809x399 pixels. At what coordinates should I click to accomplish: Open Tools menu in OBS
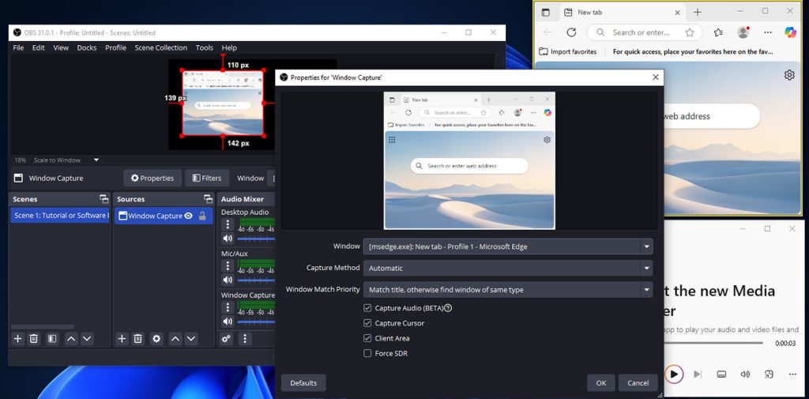coord(205,47)
